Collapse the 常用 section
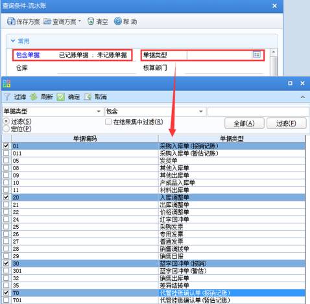The width and height of the screenshot is (310, 304). (13, 41)
